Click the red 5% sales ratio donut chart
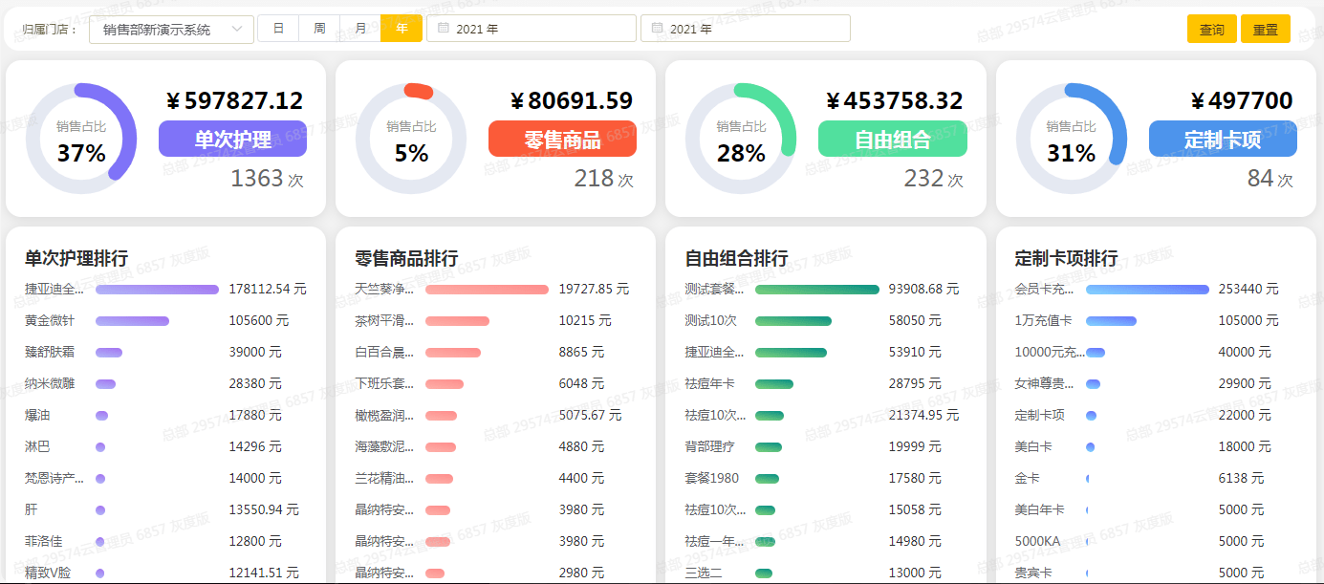Viewport: 1324px width, 584px height. click(411, 139)
